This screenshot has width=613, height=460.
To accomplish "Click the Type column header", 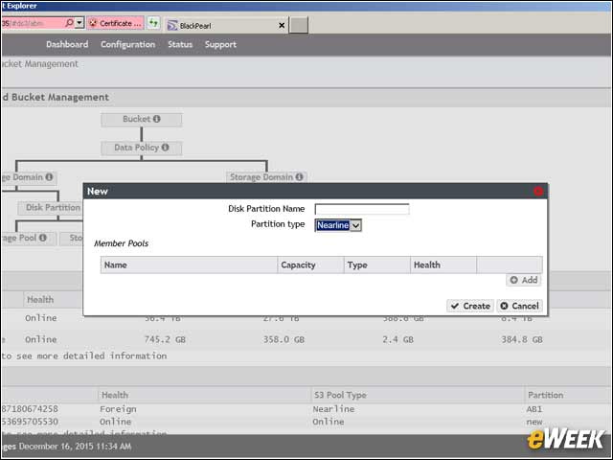I will [x=377, y=265].
